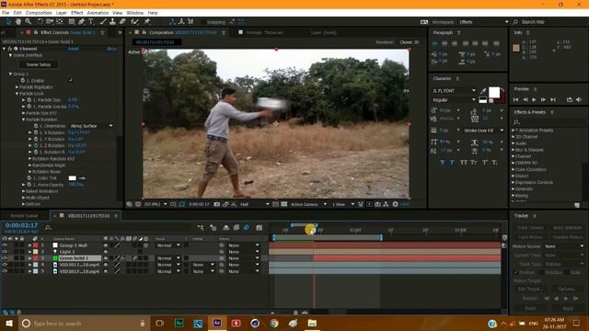The height and width of the screenshot is (331, 589).
Task: Click the Track Motion button
Action: coord(530,237)
